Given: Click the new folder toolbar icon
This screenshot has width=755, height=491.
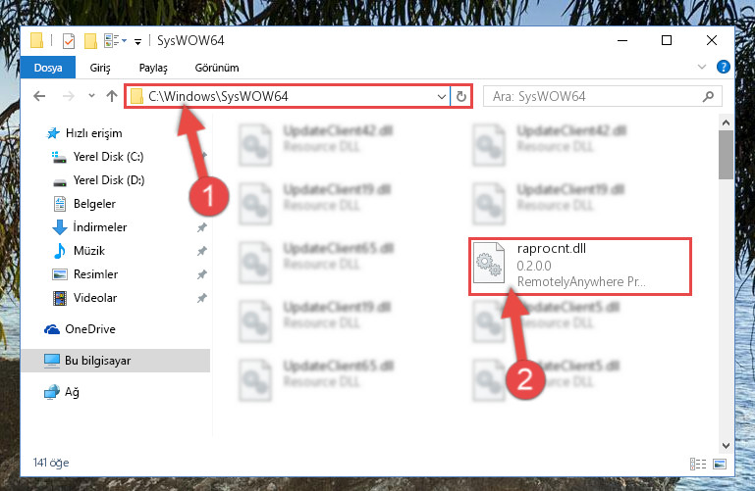Looking at the screenshot, I should (90, 41).
